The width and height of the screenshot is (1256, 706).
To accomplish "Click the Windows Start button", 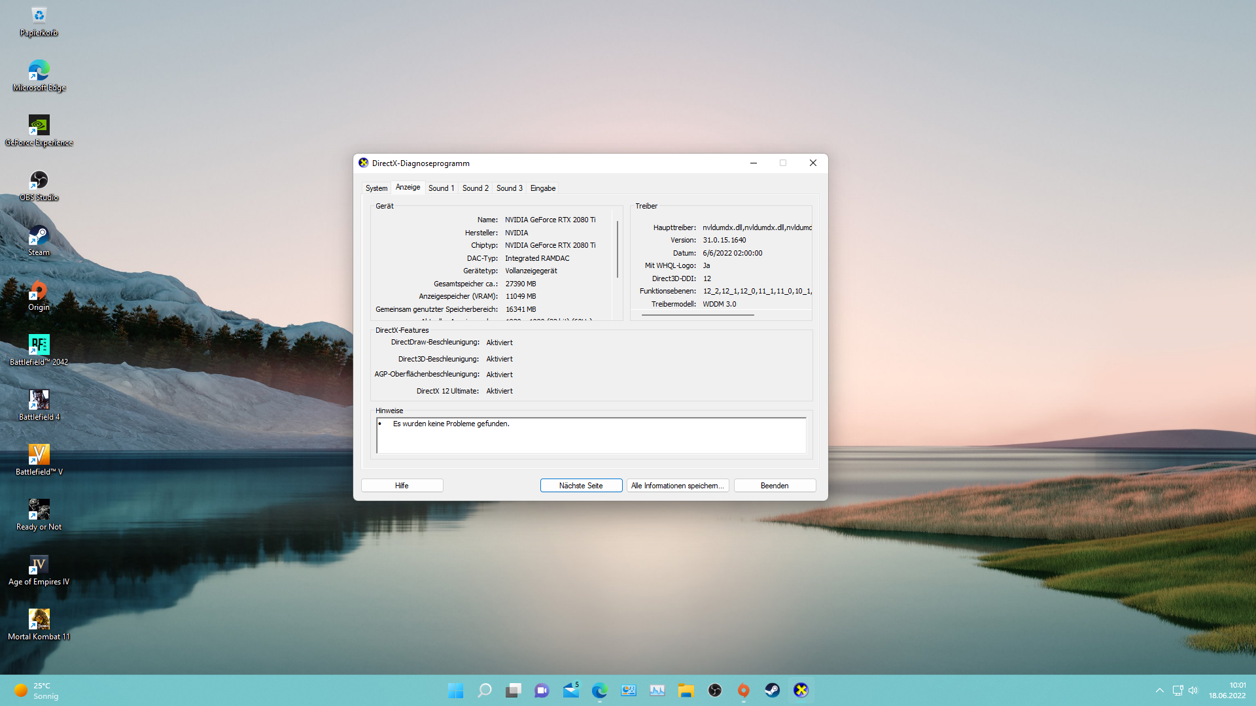I will (456, 690).
